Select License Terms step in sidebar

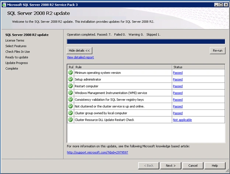click(15, 40)
